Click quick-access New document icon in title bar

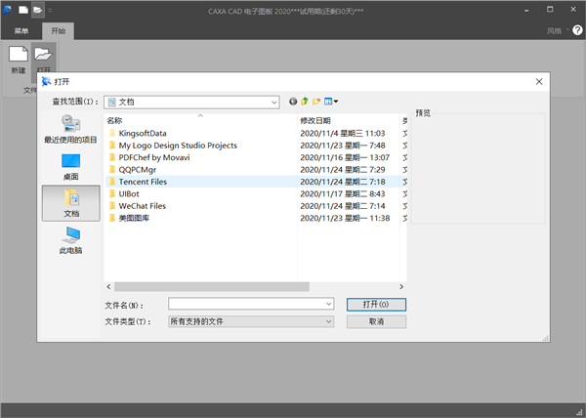(23, 10)
